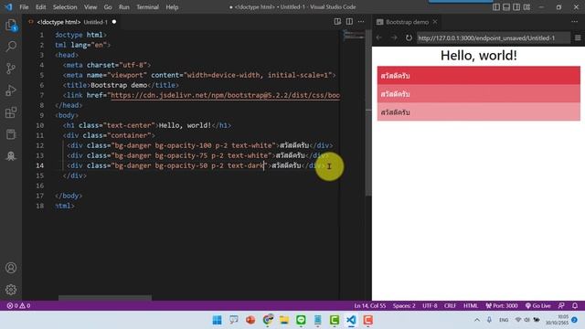The height and width of the screenshot is (329, 585).
Task: Select encoding via UTF-8 status item
Action: (430, 305)
